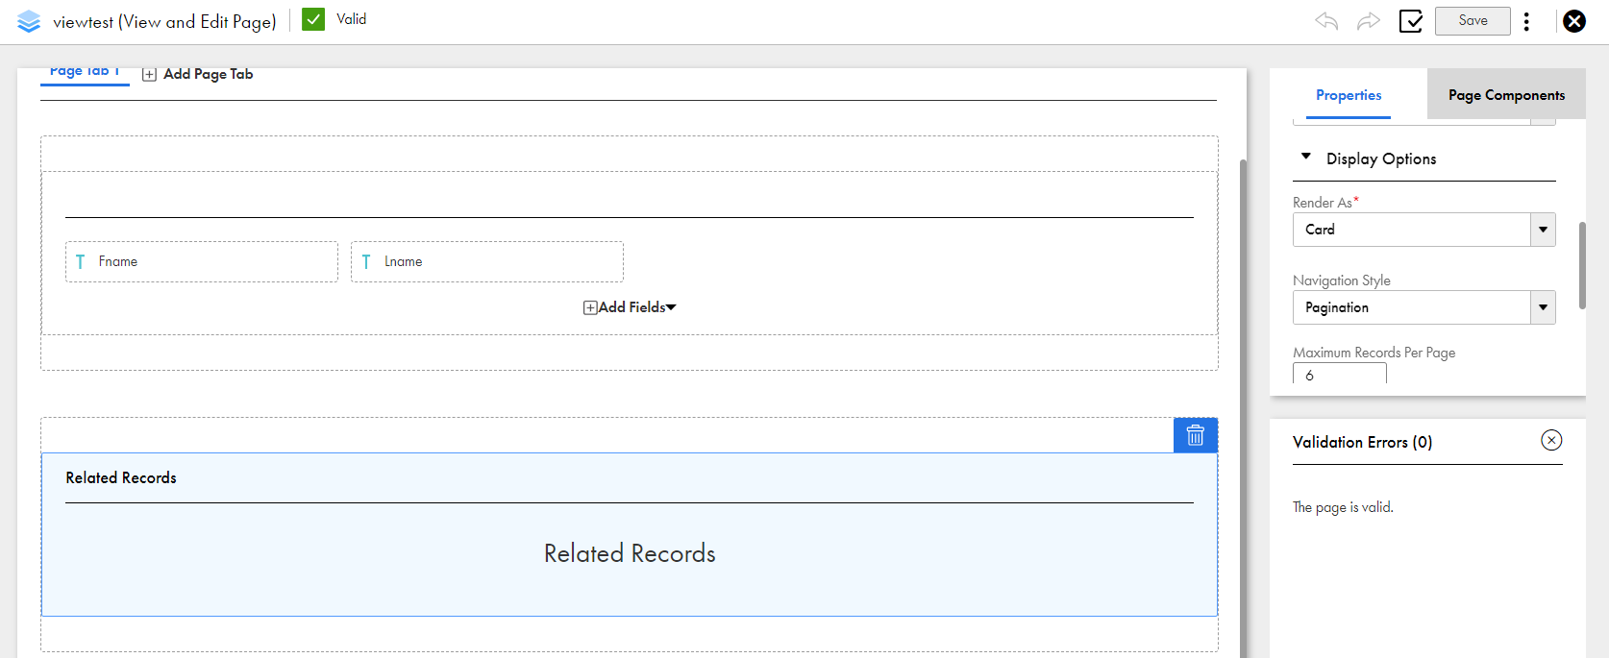Image resolution: width=1609 pixels, height=658 pixels.
Task: Open the Add Fields dropdown
Action: pos(630,307)
